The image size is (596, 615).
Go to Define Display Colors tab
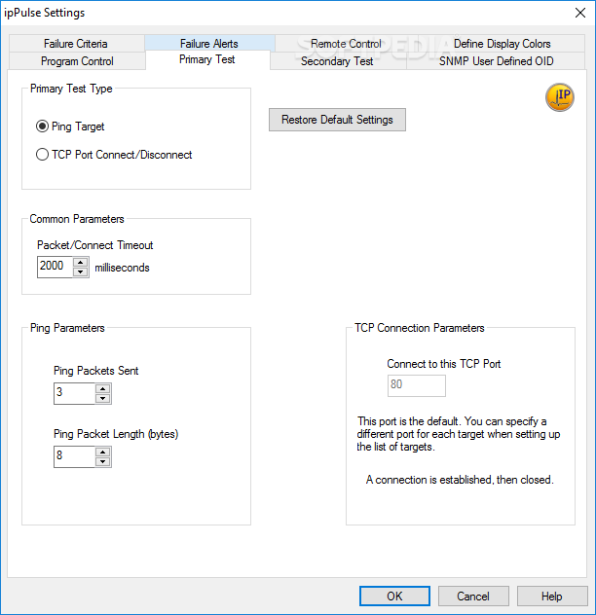coord(502,43)
